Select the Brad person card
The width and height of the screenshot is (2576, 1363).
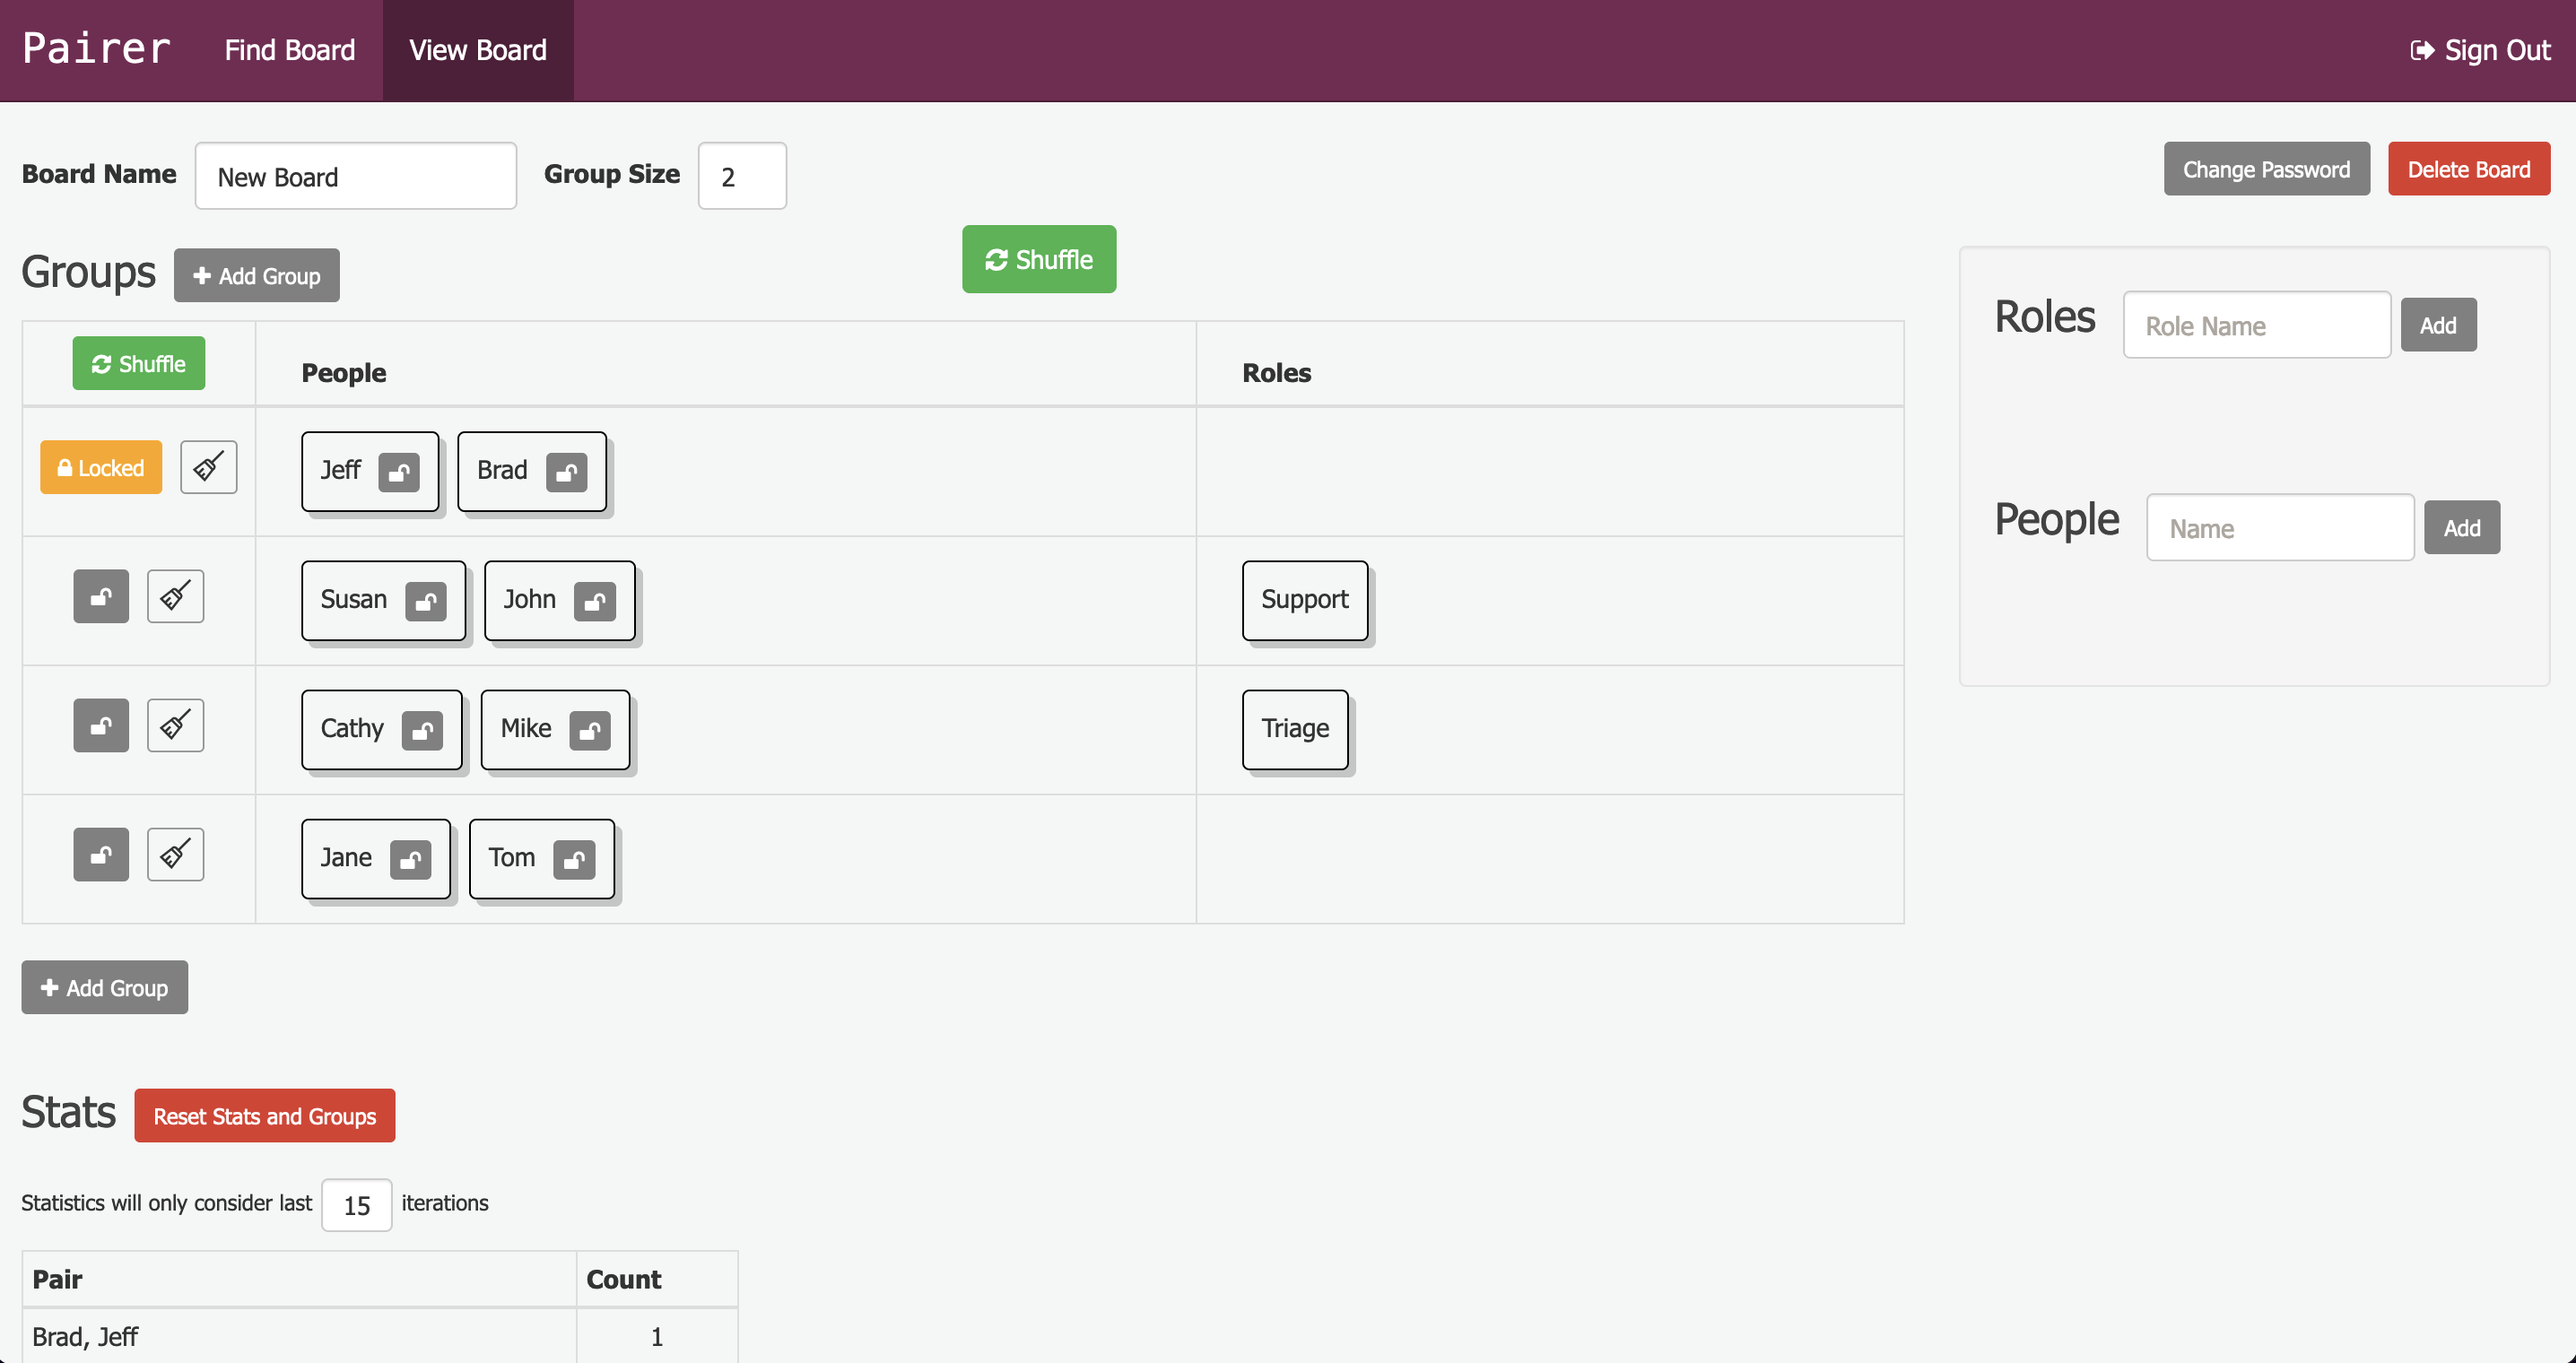pos(532,471)
